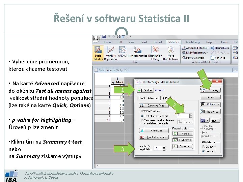The height and width of the screenshot is (182, 243).
Task: Click the Summary button
Action: 210,90
